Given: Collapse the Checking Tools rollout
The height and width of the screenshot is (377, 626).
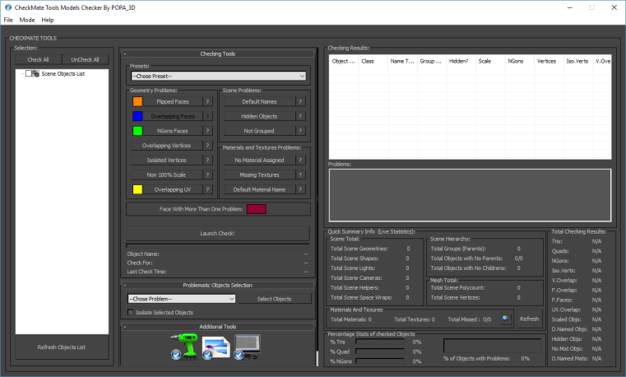Looking at the screenshot, I should (218, 54).
